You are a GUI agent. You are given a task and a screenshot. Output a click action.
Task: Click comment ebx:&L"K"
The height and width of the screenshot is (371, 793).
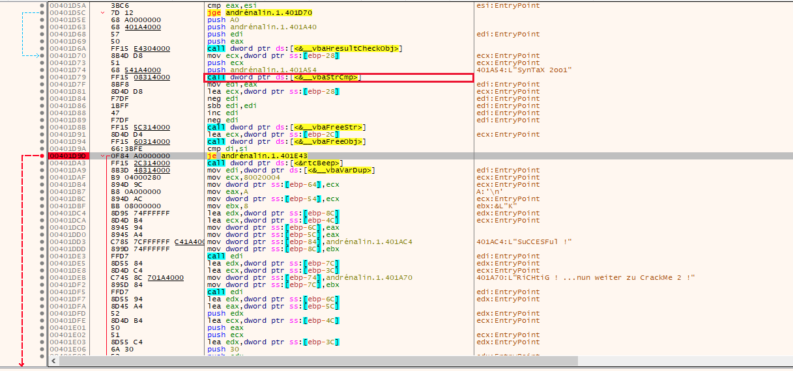[498, 206]
